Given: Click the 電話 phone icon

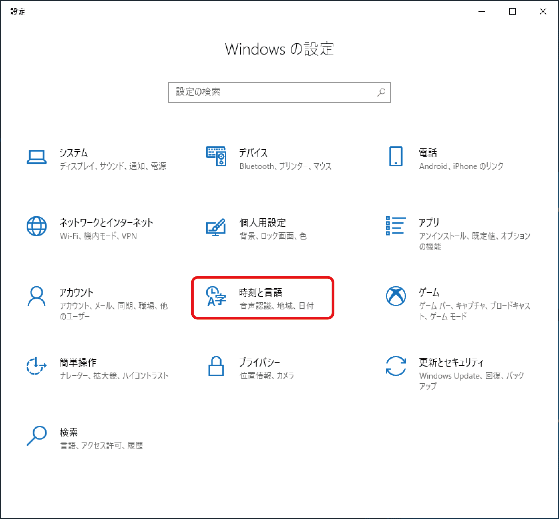Looking at the screenshot, I should 396,156.
